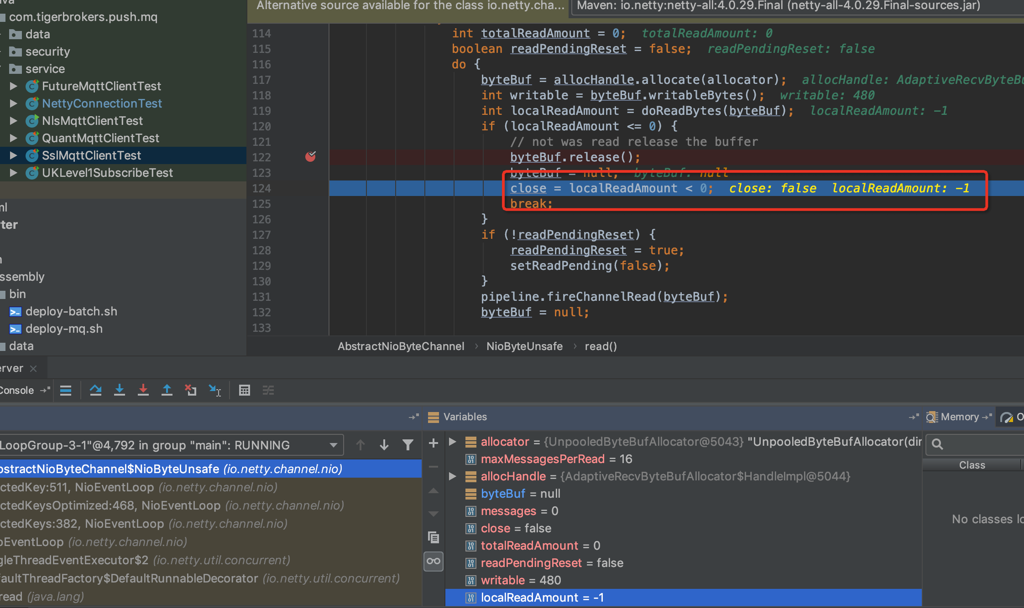Click the red Force Step Into icon
This screenshot has height=608, width=1024.
click(143, 390)
